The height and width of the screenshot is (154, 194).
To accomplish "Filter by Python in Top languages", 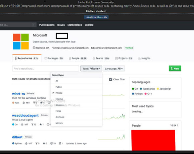I will pyautogui.click(x=137, y=94).
